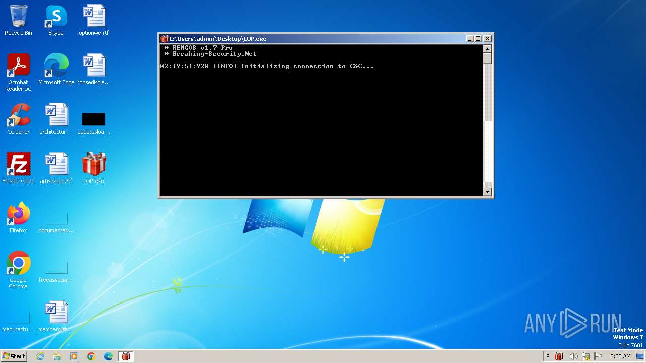Screen dimensions: 646x363
Task: Click the console scrollbar up arrow
Action: pyautogui.click(x=487, y=49)
